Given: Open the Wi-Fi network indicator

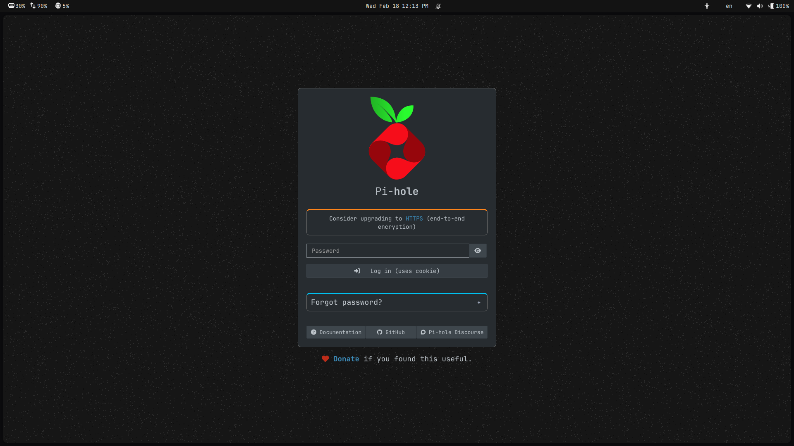Looking at the screenshot, I should tap(749, 6).
